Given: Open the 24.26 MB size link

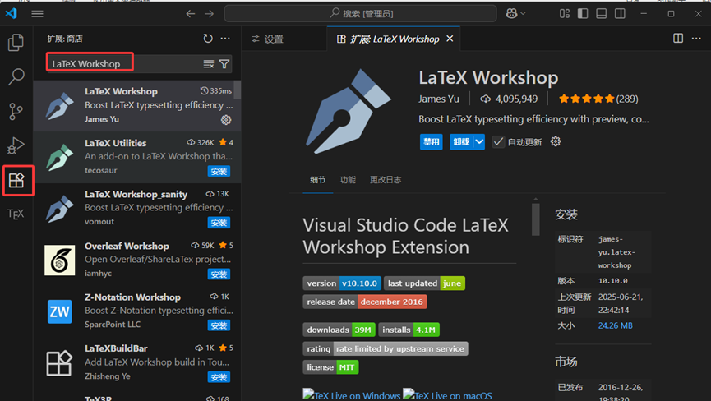Looking at the screenshot, I should pyautogui.click(x=615, y=325).
